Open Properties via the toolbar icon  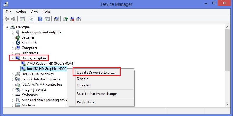(x=31, y=19)
